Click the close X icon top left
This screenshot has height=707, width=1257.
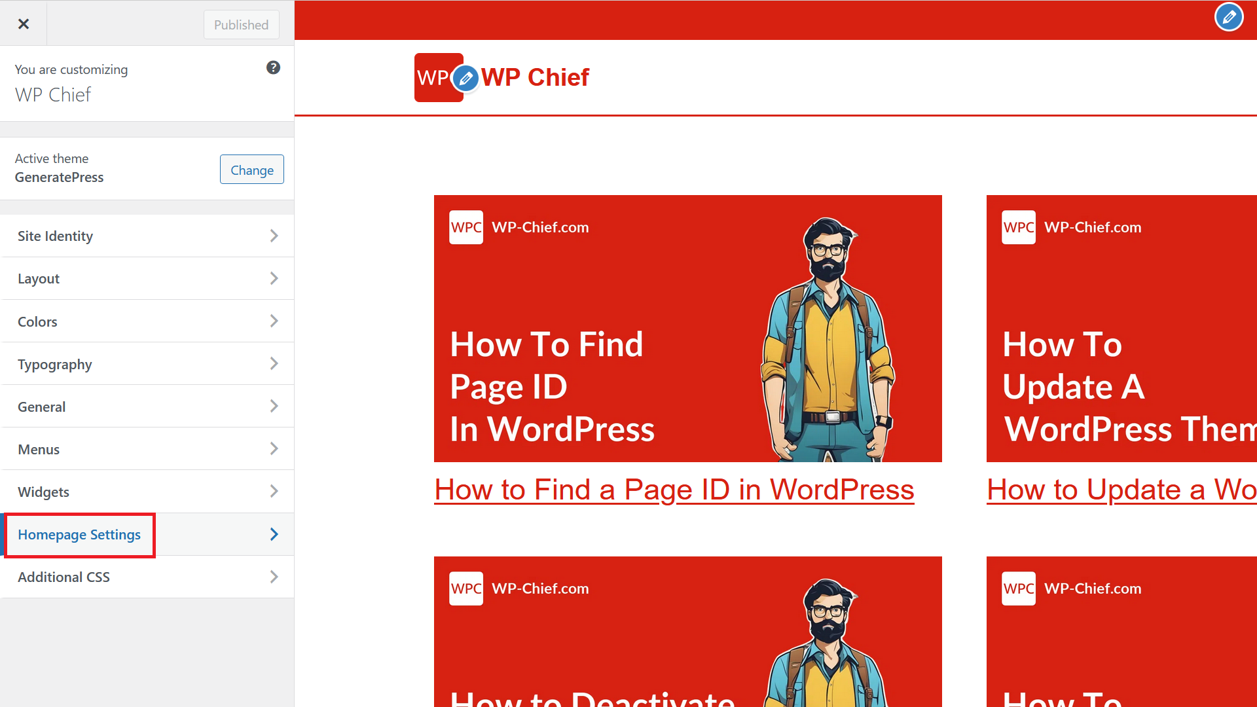point(24,24)
